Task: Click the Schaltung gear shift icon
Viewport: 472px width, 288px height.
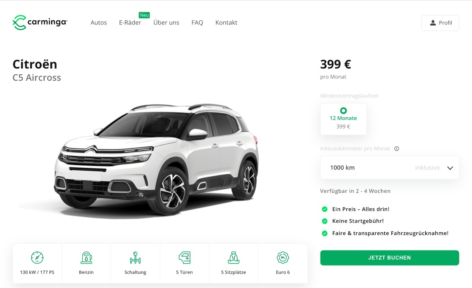Action: coord(136,258)
